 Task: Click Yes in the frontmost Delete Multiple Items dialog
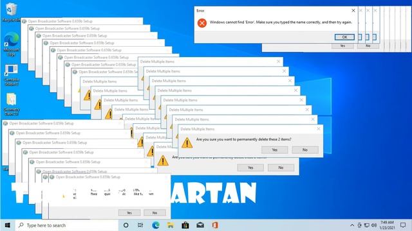275,150
